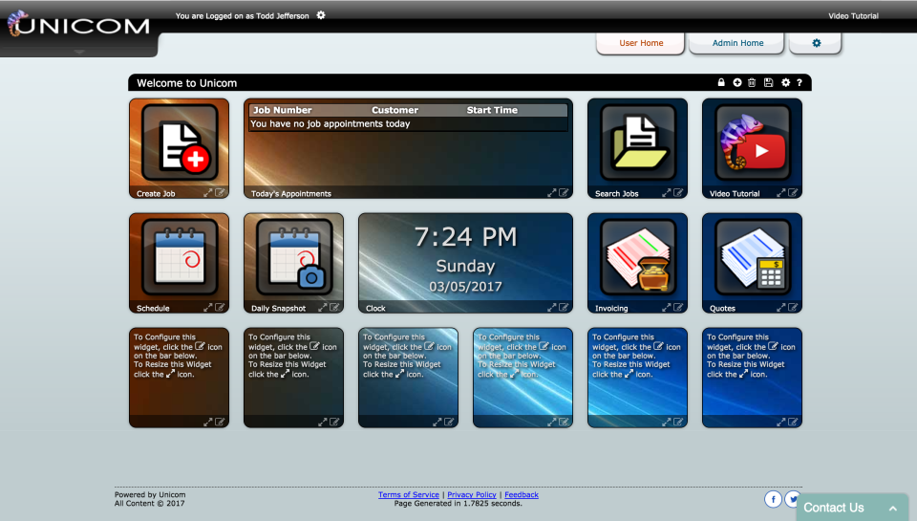Switch to the Admin Home tab
The width and height of the screenshot is (917, 521).
coord(737,43)
